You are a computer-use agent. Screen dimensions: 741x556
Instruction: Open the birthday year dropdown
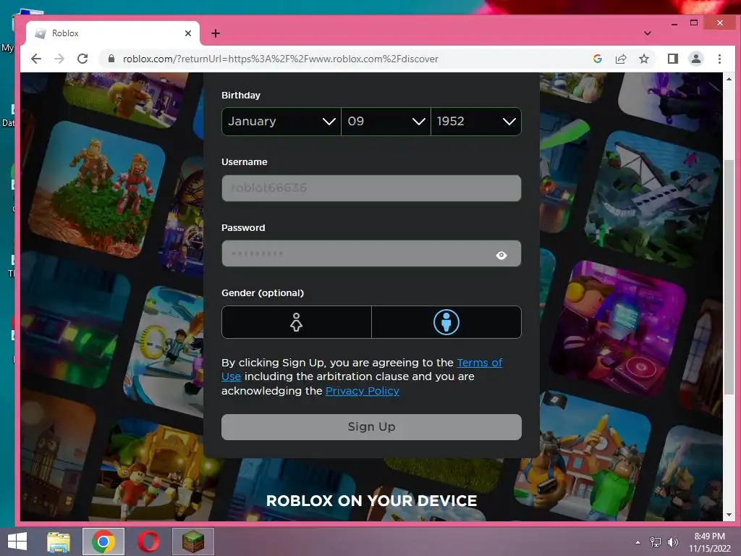tap(476, 122)
